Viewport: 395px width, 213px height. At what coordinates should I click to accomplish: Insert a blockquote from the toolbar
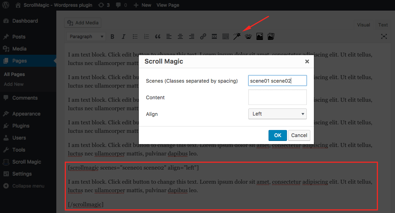(x=158, y=36)
